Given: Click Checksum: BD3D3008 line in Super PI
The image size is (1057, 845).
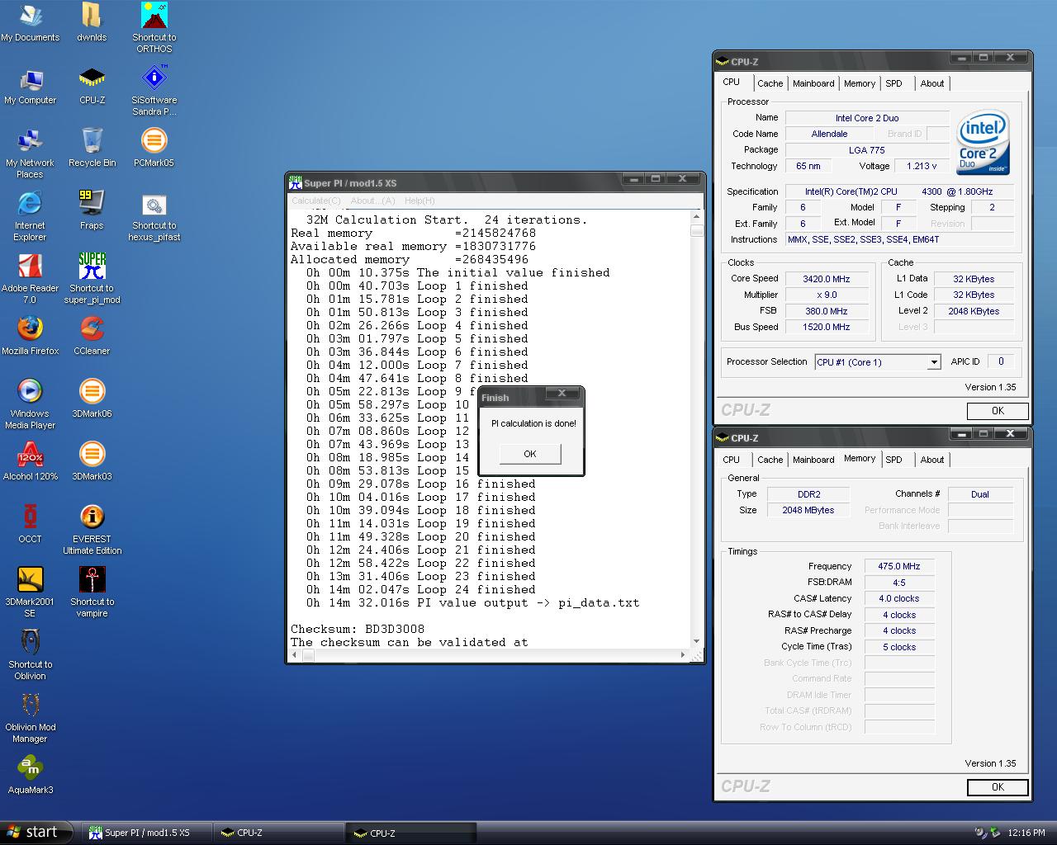Looking at the screenshot, I should point(358,629).
